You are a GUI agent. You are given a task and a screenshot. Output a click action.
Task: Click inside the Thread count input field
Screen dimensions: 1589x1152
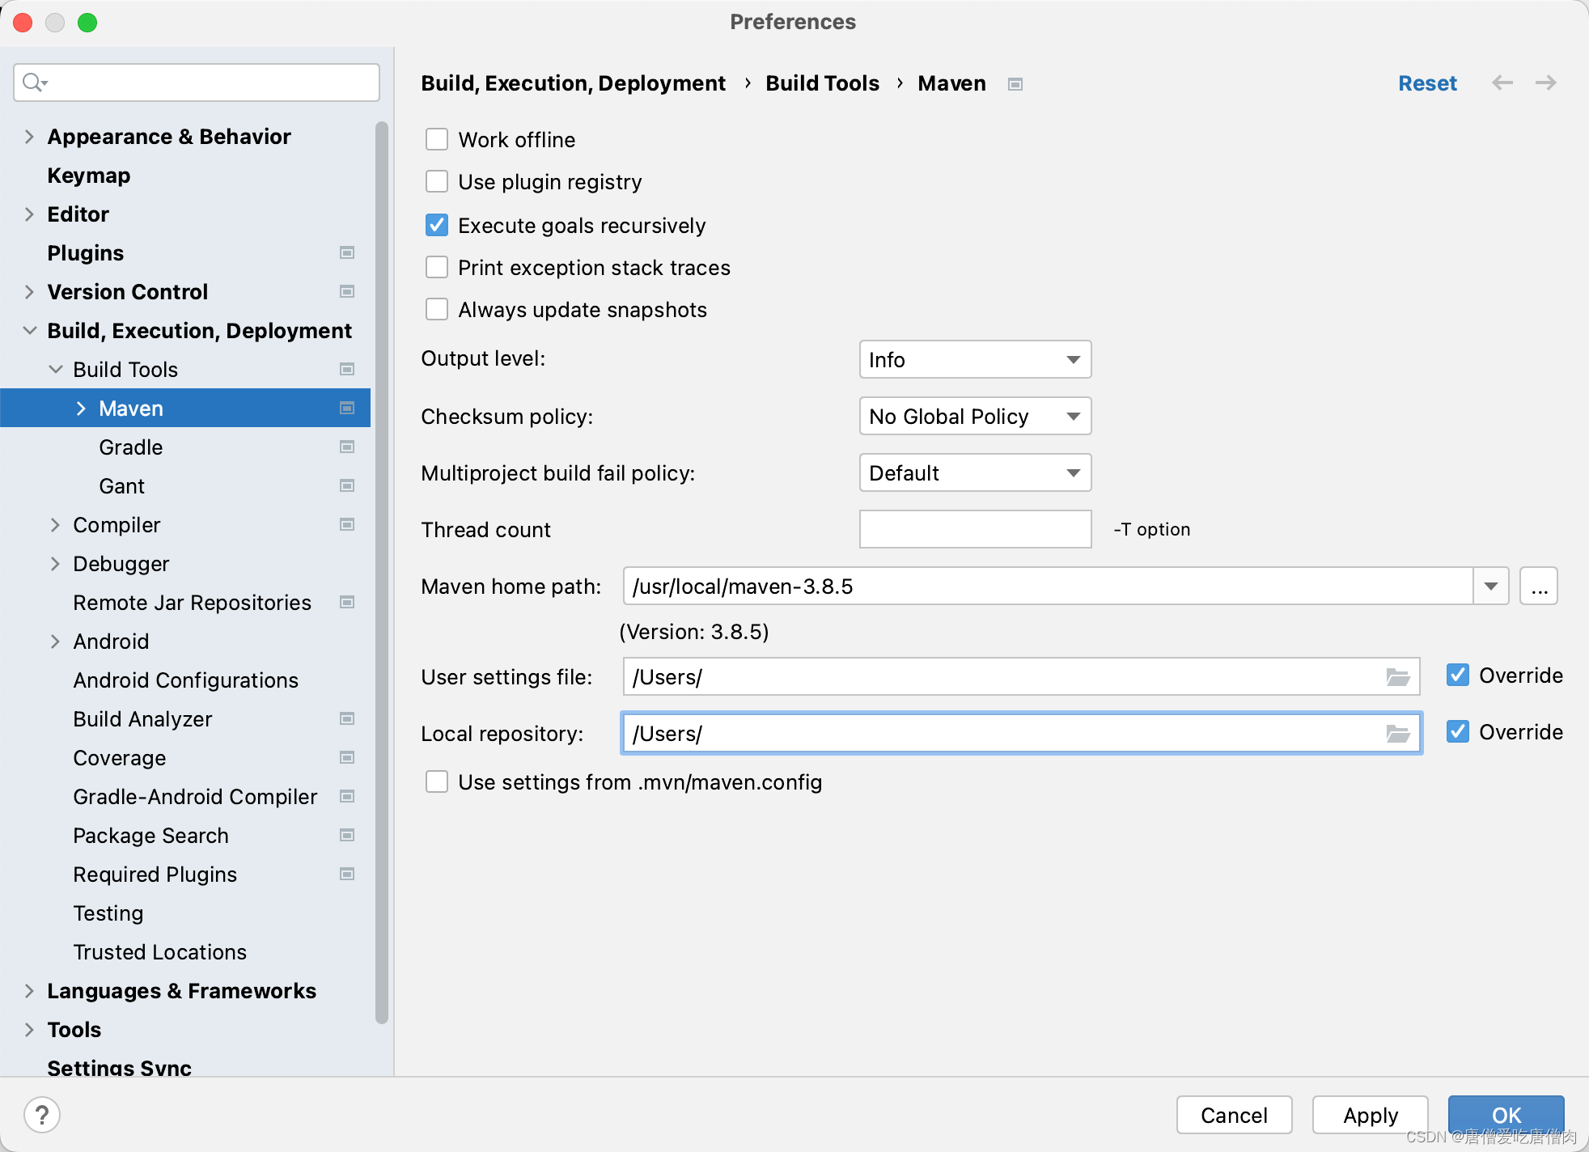[974, 528]
